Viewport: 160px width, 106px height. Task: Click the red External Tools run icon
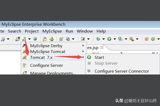tap(132, 39)
